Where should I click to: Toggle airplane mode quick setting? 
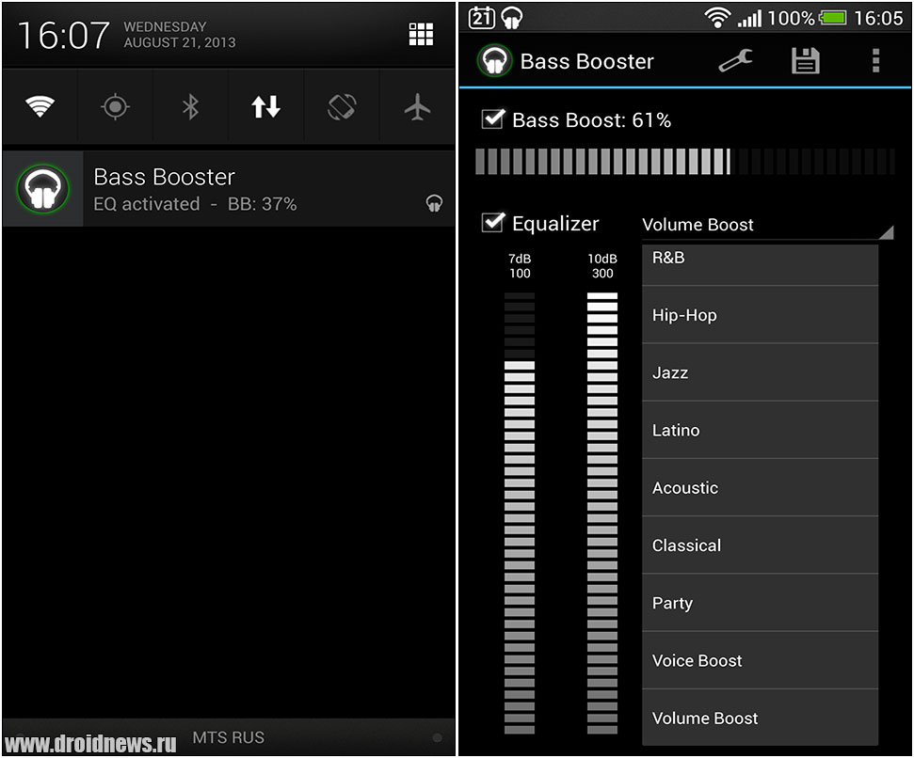click(417, 106)
